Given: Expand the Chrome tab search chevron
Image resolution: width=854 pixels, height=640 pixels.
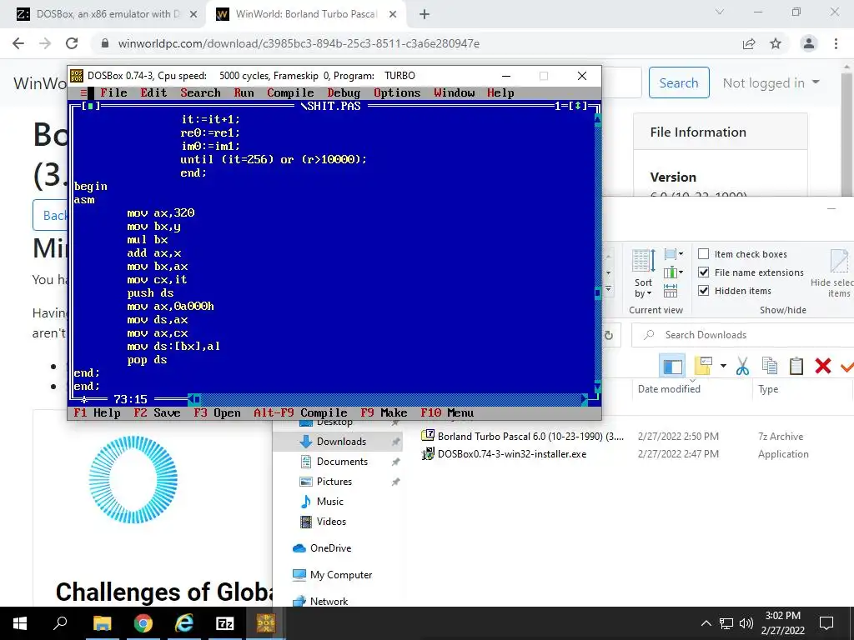Looking at the screenshot, I should 720,12.
